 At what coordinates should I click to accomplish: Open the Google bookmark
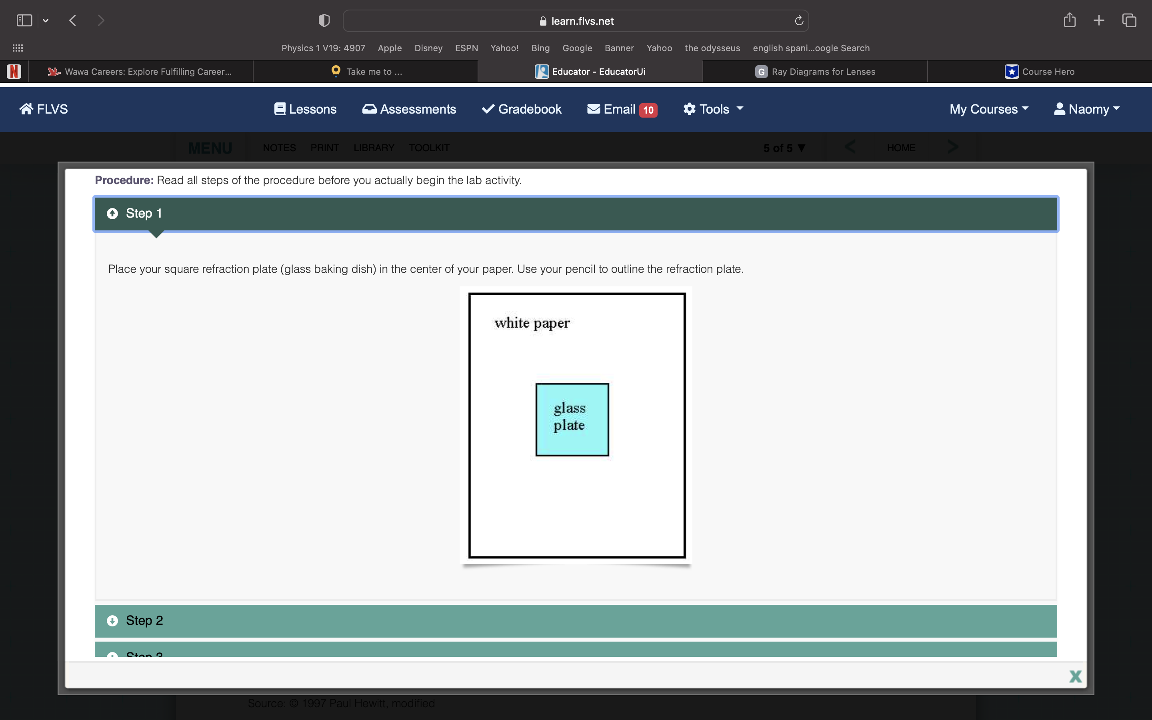(x=577, y=48)
